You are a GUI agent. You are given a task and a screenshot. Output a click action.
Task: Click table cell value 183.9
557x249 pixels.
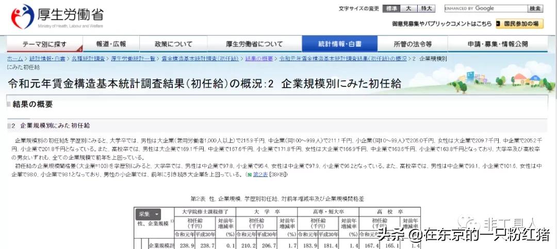[310, 245]
